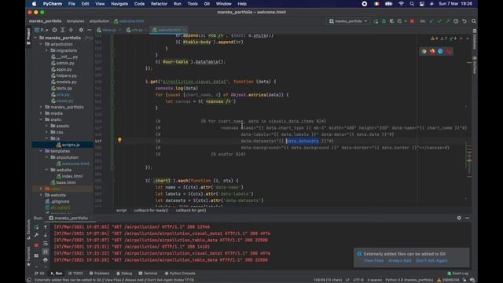Click the print icon in Run panel

click(46, 259)
